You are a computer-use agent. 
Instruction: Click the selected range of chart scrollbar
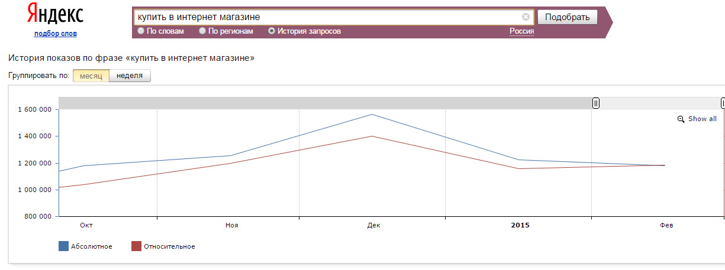[x=660, y=103]
